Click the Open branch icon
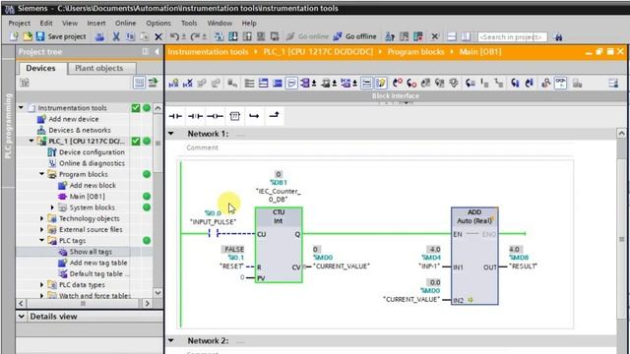The image size is (630, 354). (x=254, y=116)
